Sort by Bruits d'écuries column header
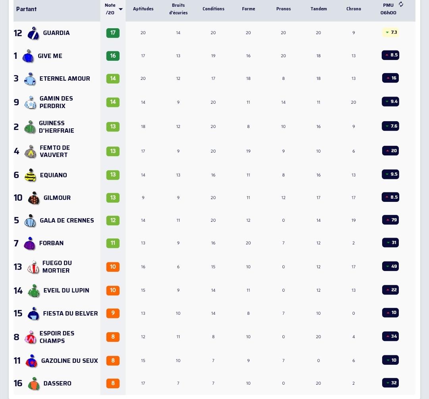Viewport: 429px width, 399px height. [x=178, y=9]
